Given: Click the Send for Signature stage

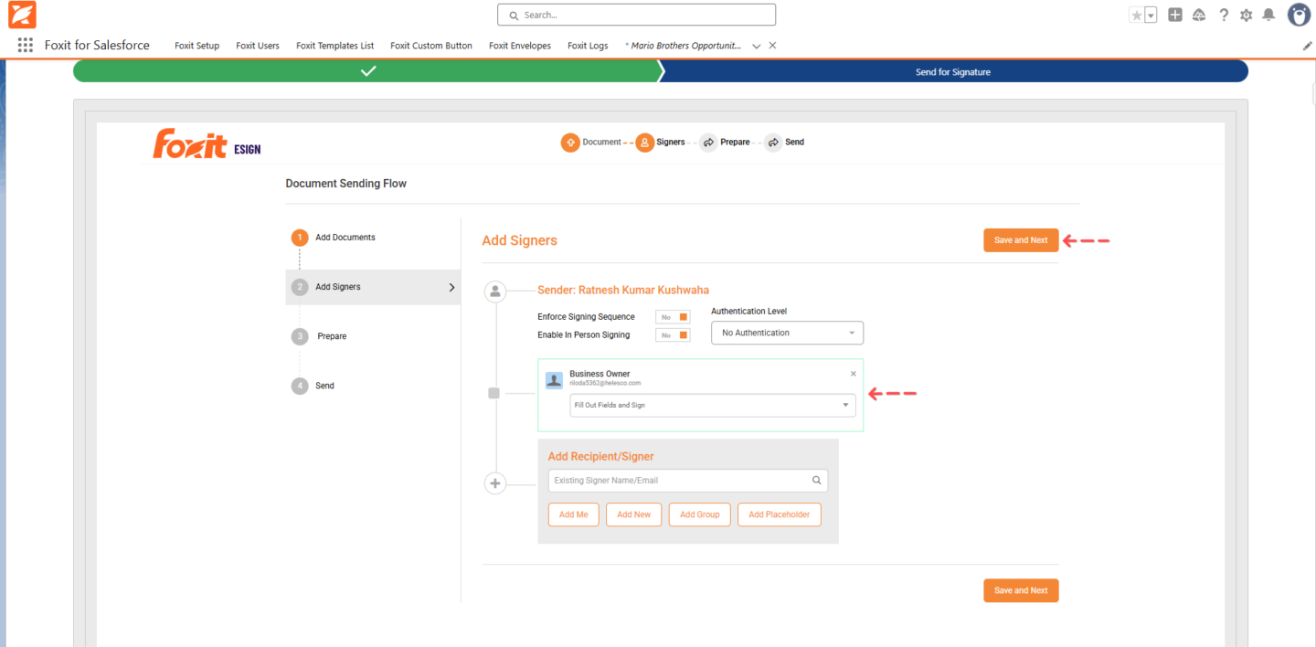Looking at the screenshot, I should (x=953, y=71).
